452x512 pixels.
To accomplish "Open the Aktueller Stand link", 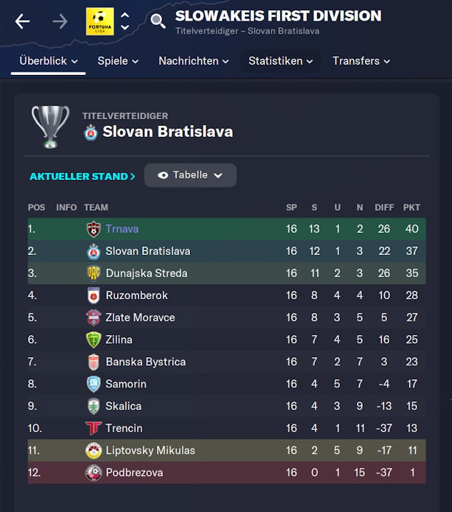I will tap(82, 176).
